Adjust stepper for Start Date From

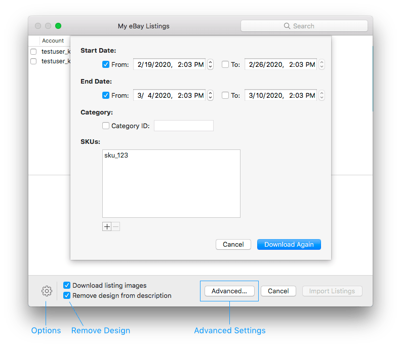point(210,64)
